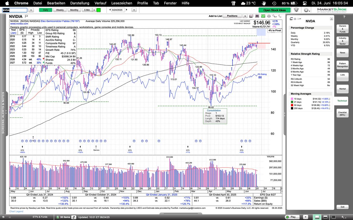
Task: Click the line chart icon beside Positions
Action: (x=251, y=16)
